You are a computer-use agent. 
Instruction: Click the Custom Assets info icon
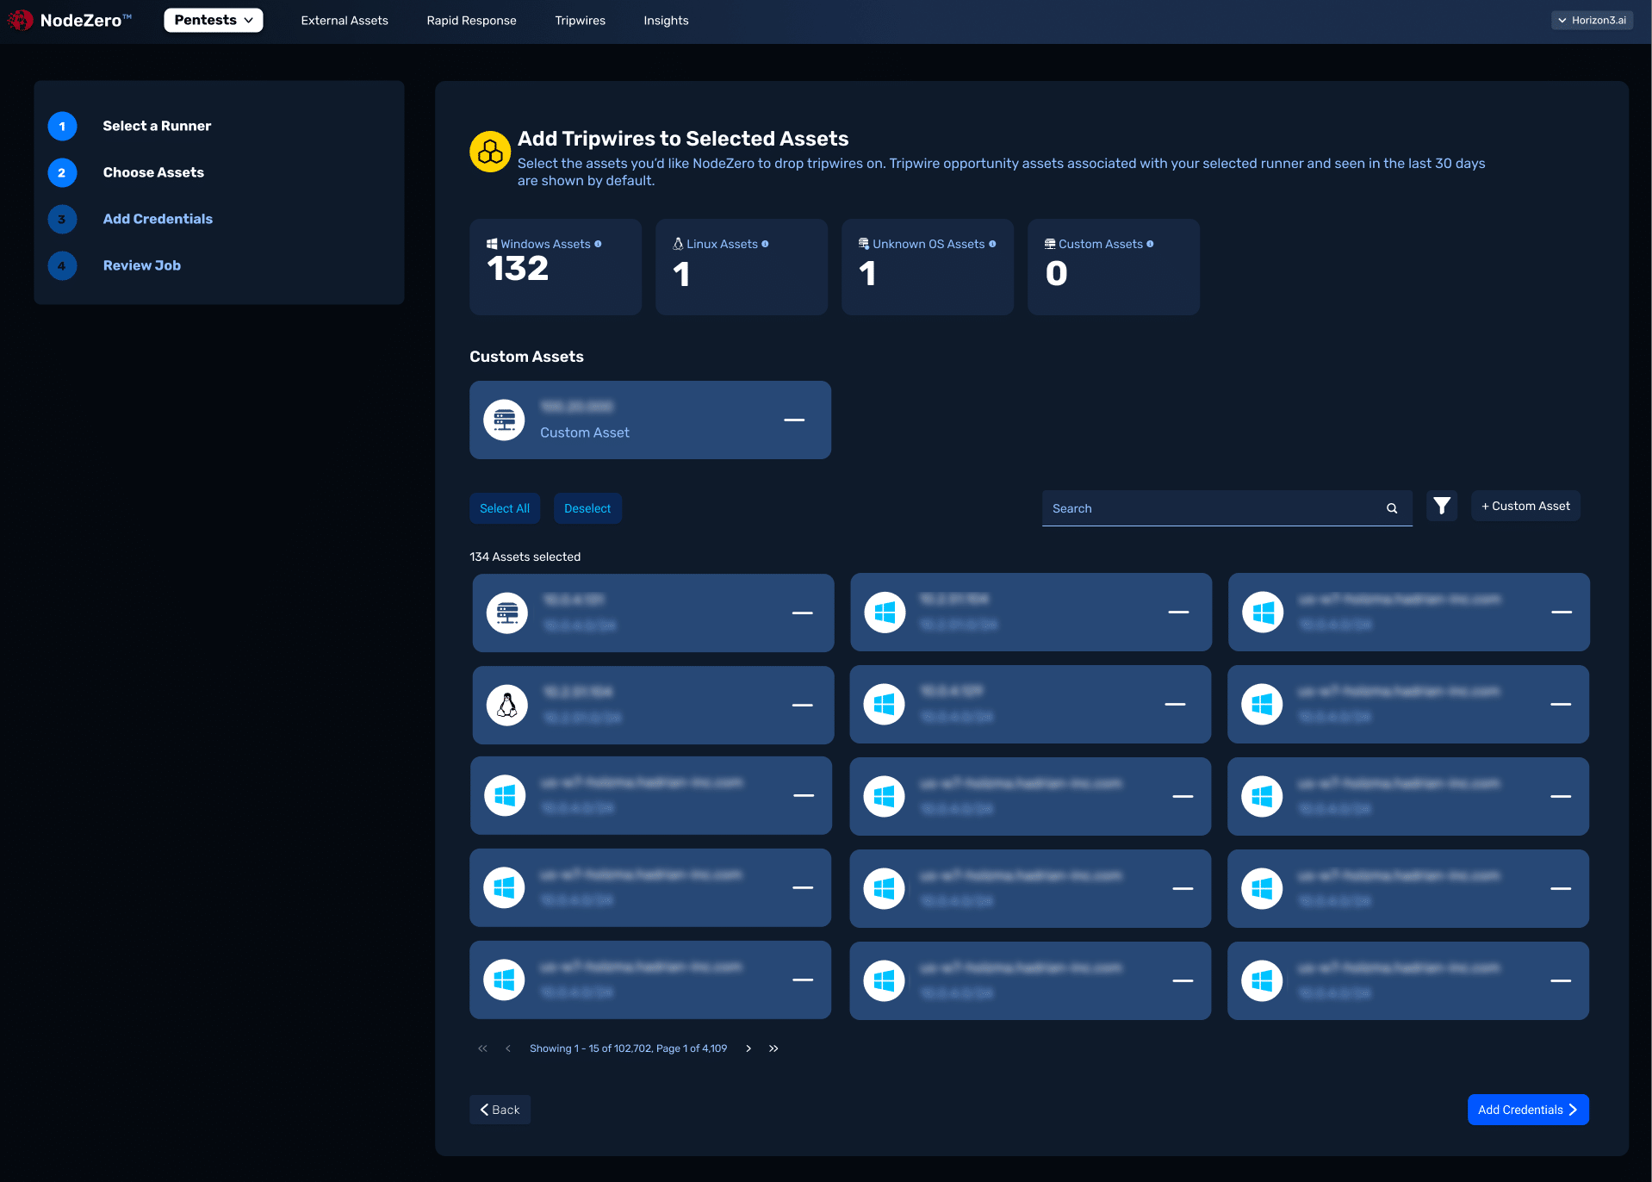[1150, 244]
